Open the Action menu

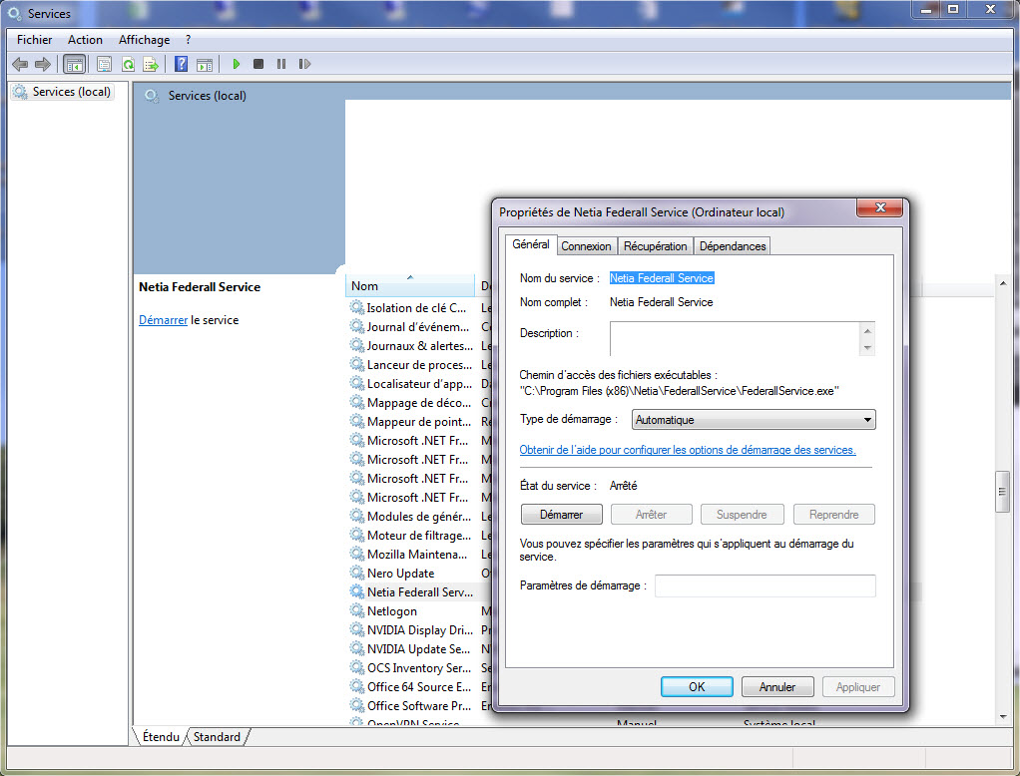[85, 40]
